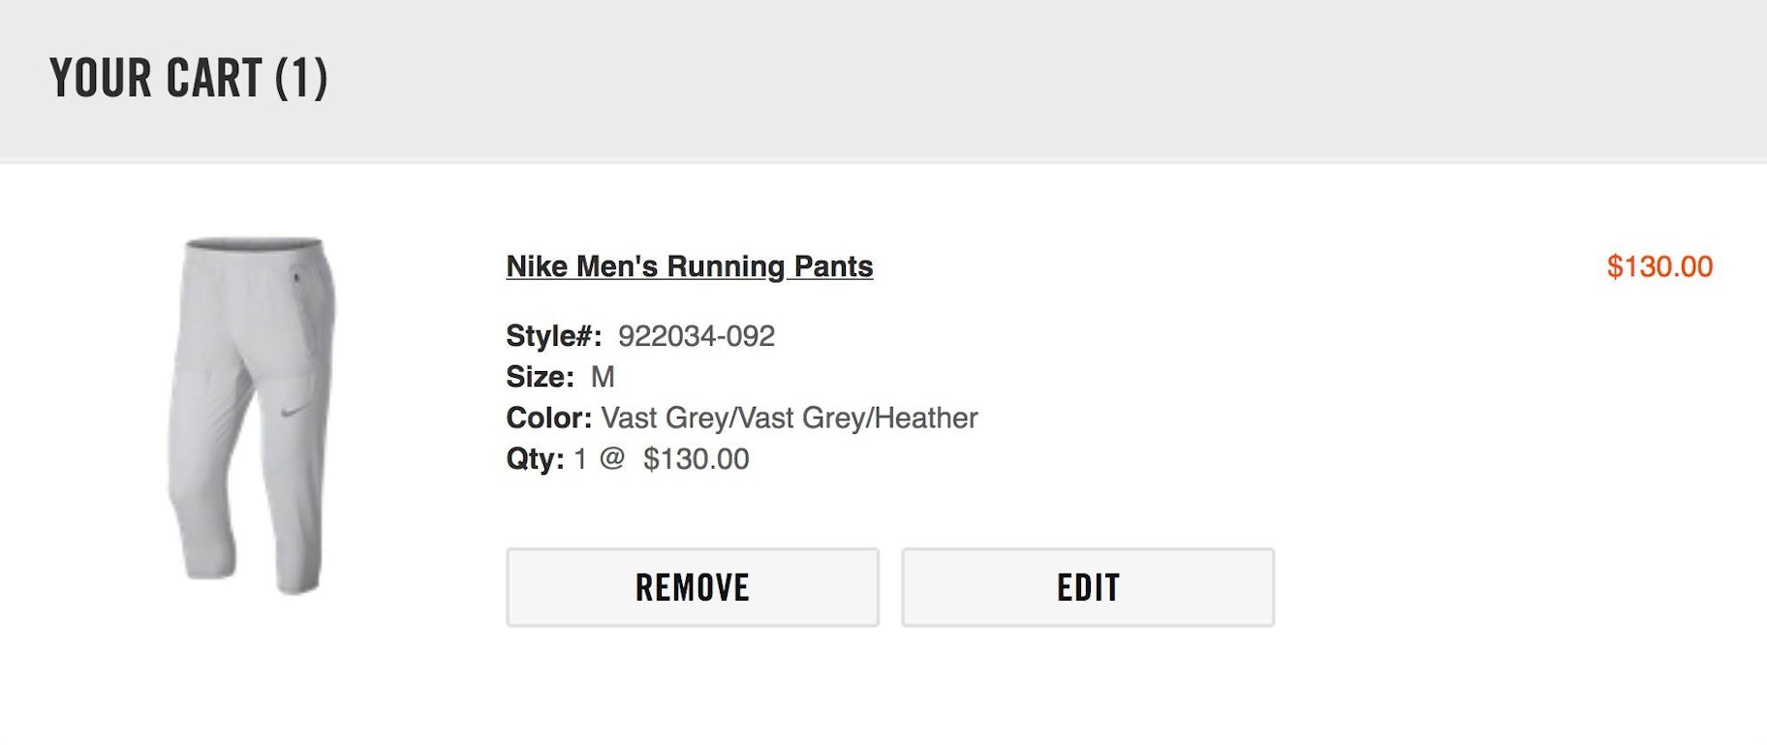
Task: Open the Nike Men's Running Pants link
Action: point(689,266)
